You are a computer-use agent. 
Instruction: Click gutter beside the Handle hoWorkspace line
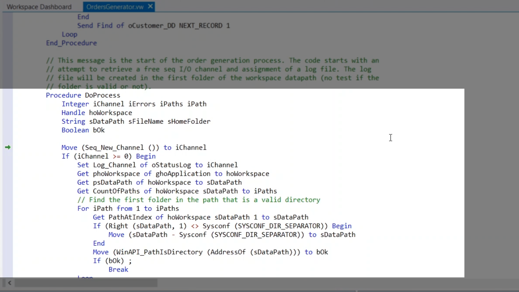pyautogui.click(x=8, y=113)
